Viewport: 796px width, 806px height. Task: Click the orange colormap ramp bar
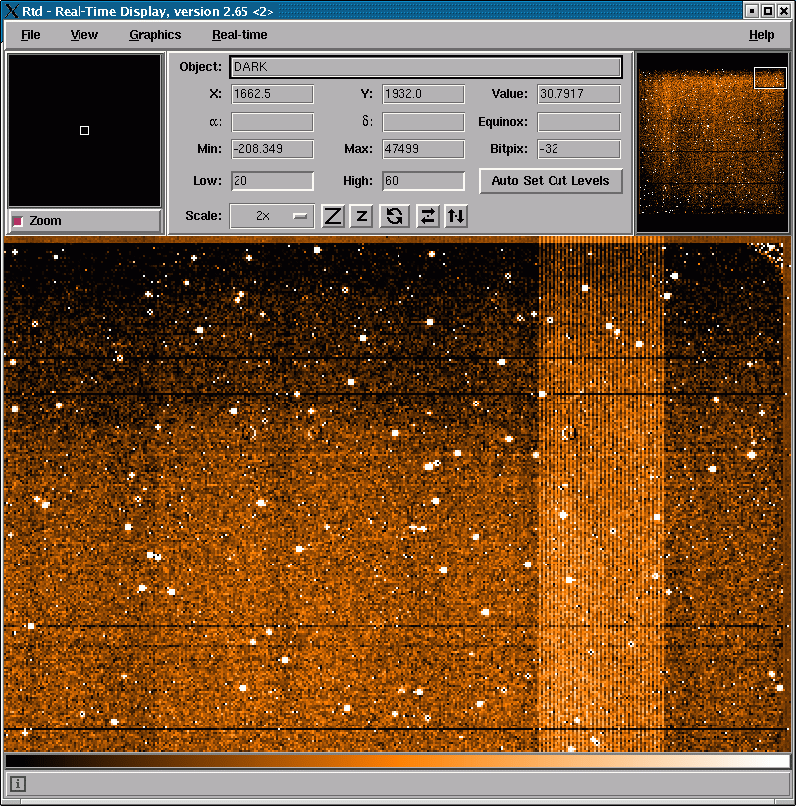398,761
